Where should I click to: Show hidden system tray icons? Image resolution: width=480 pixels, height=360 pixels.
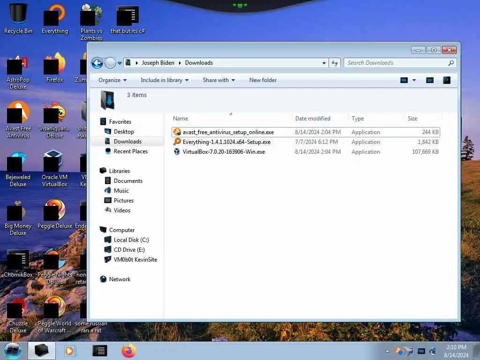coord(388,351)
